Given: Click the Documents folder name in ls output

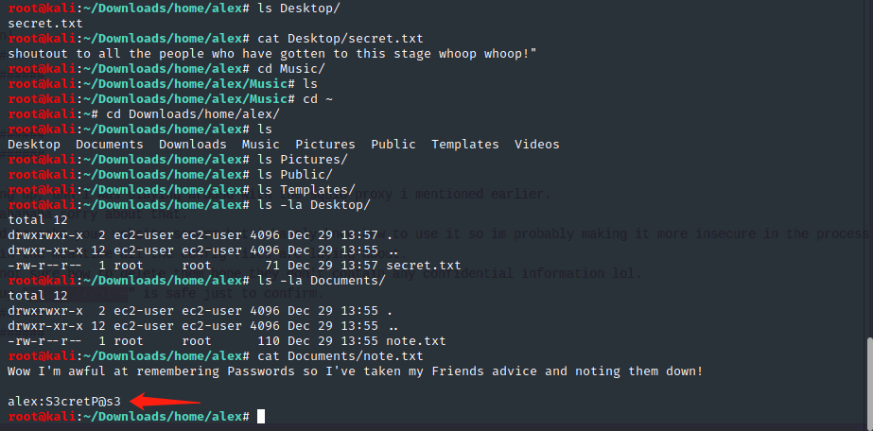Looking at the screenshot, I should point(110,145).
